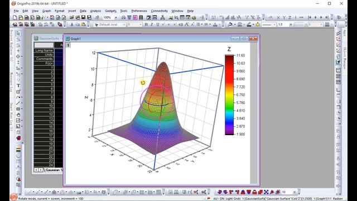
Task: Click Increase Perspective icon
Action: point(254,192)
